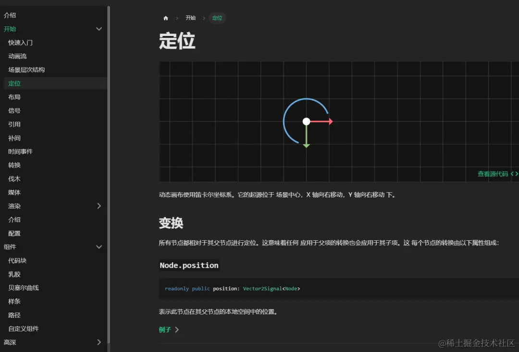Expand the 渲染 sidebar section
This screenshot has height=352, width=519.
point(99,206)
